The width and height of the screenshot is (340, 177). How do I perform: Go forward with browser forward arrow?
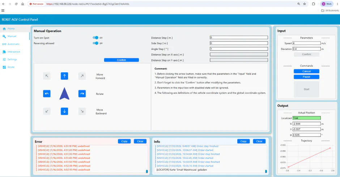pos(10,4)
